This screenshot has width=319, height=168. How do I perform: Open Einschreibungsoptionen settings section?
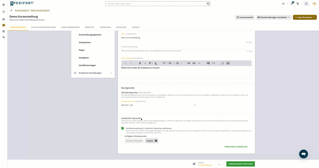pos(90,35)
